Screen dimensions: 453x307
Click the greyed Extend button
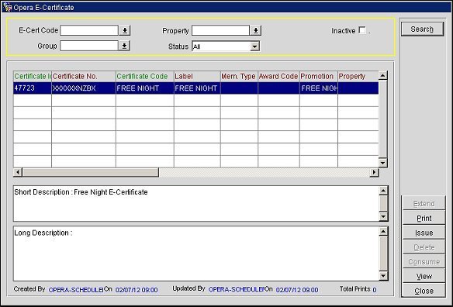point(424,204)
